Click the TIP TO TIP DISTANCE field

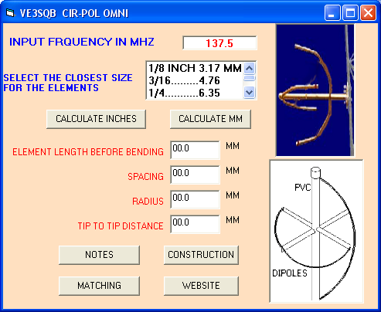(195, 224)
